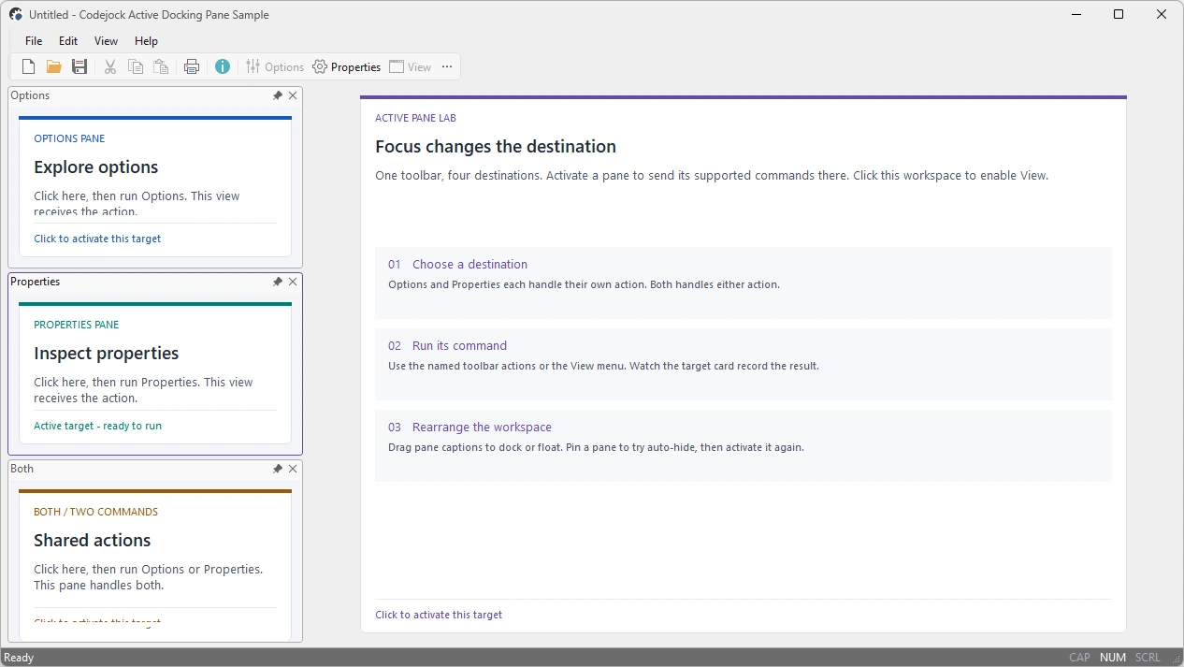The height and width of the screenshot is (667, 1184).
Task: Print the document using the printer icon
Action: [192, 66]
